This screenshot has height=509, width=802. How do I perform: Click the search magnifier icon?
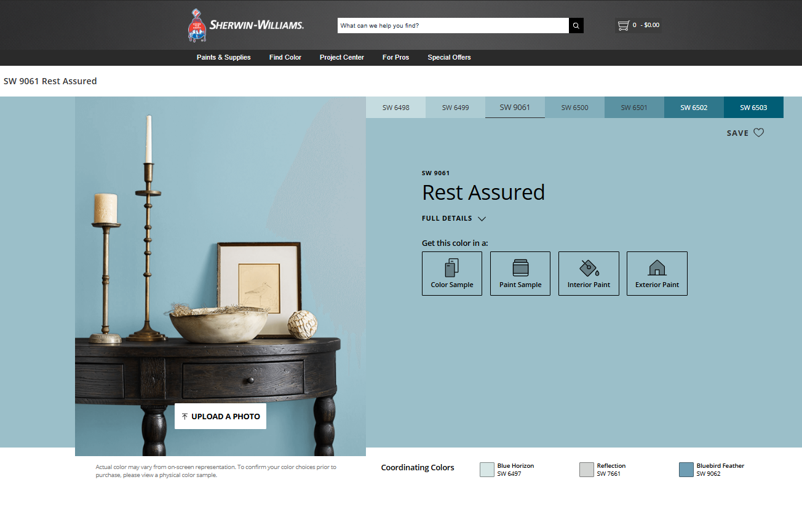click(x=576, y=26)
